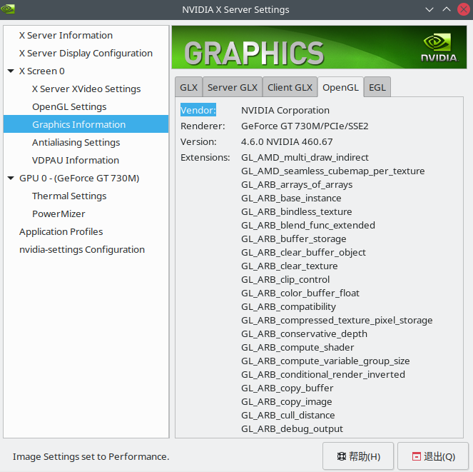Select Graphics Information in sidebar

pyautogui.click(x=86, y=124)
